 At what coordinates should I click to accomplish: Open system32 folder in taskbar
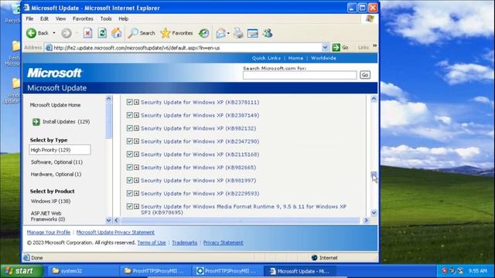point(83,271)
